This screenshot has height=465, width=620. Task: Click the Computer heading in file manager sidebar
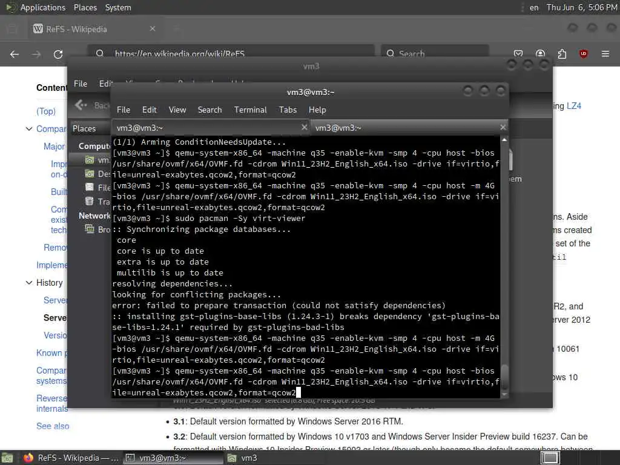[94, 146]
